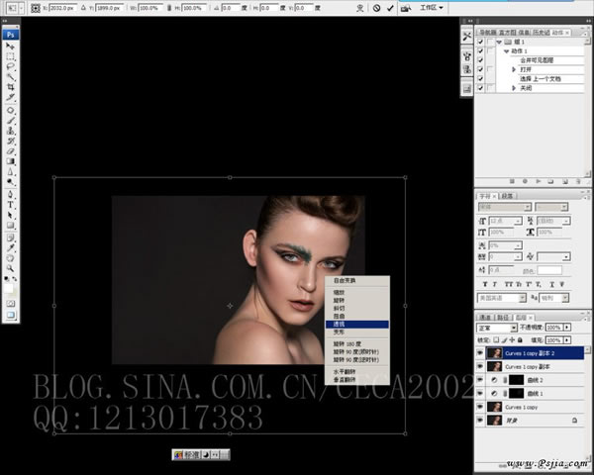Open the 工作区 workspace dropdown

431,8
